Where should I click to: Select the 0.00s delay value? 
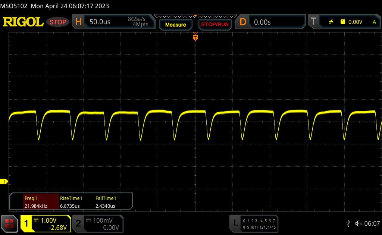pos(262,22)
